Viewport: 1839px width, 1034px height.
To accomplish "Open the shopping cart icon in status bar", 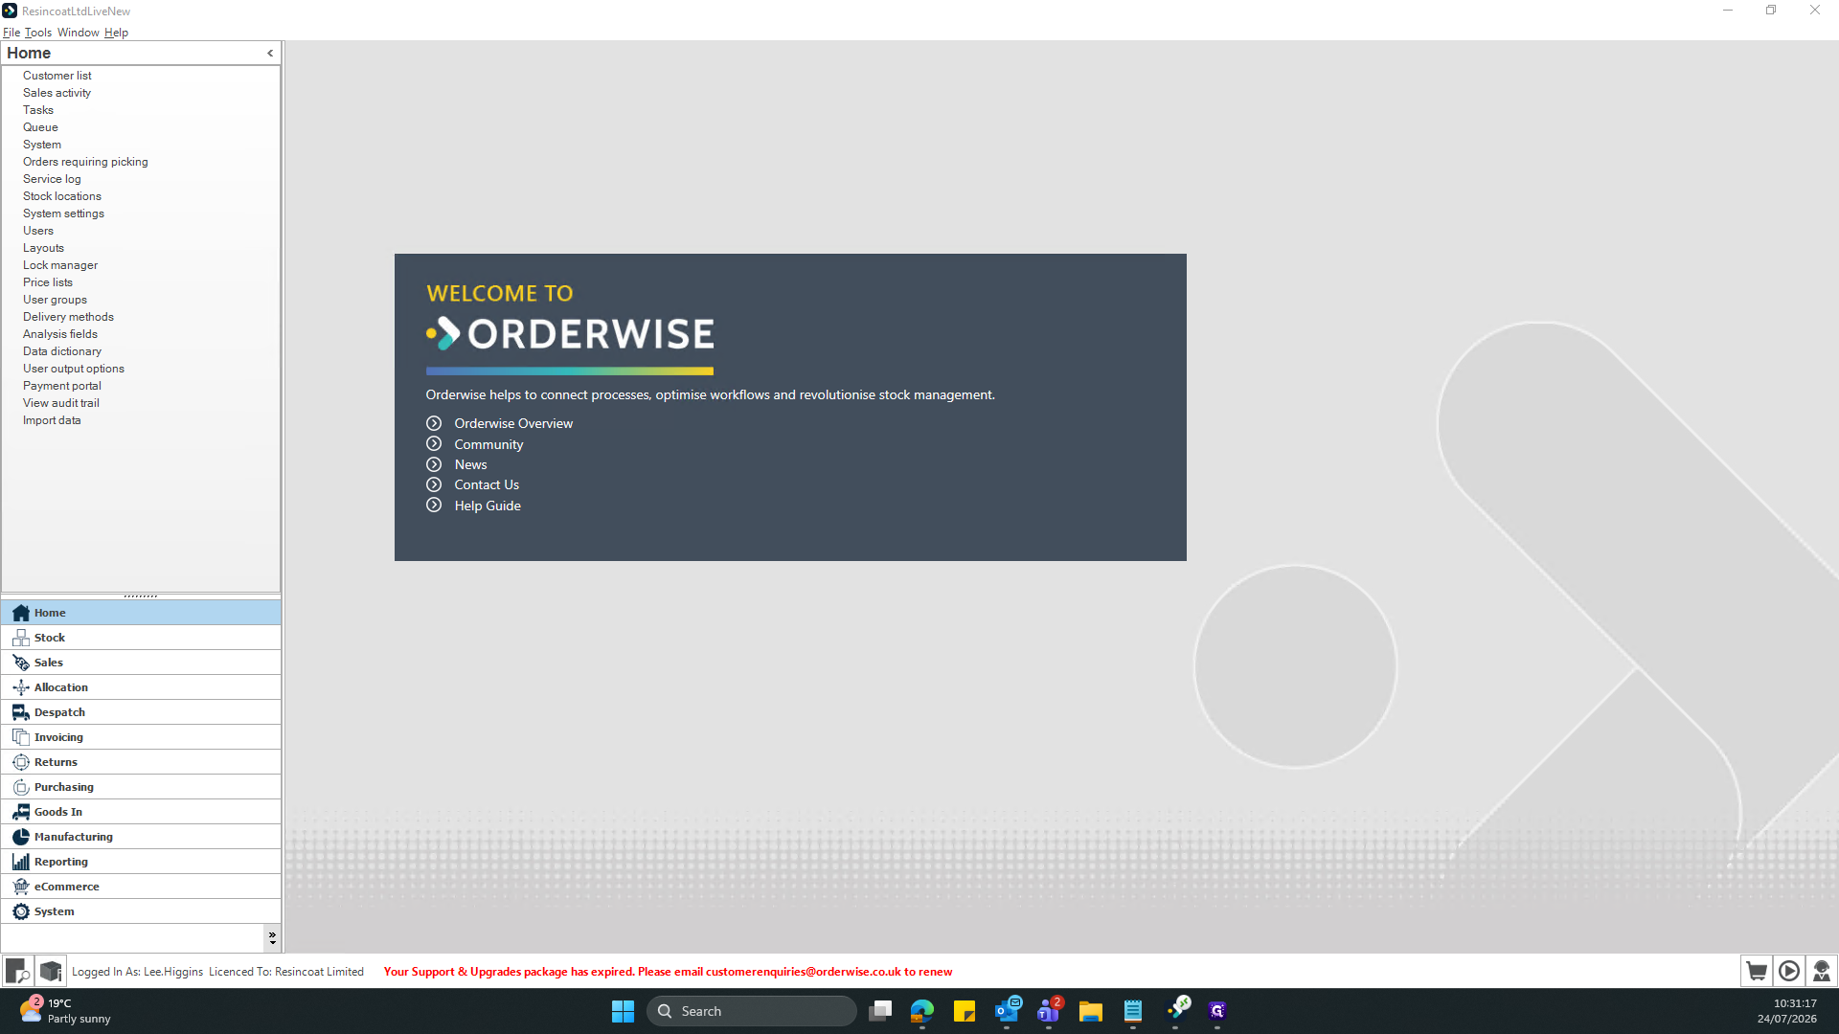I will point(1756,971).
